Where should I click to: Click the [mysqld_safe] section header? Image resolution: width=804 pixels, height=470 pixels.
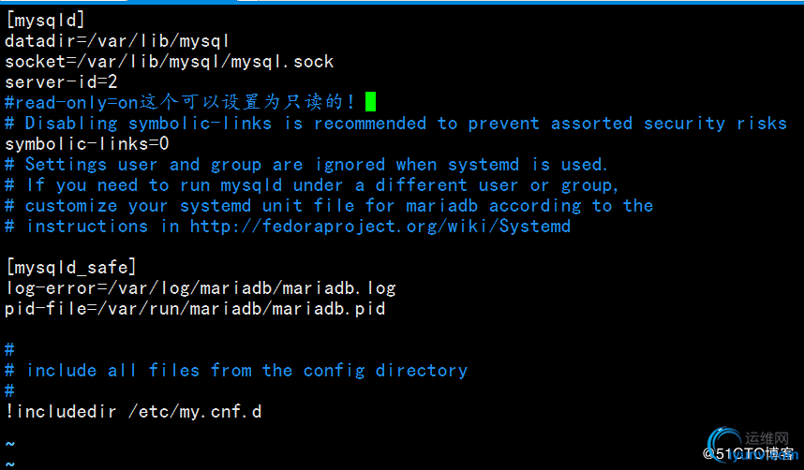click(x=71, y=267)
